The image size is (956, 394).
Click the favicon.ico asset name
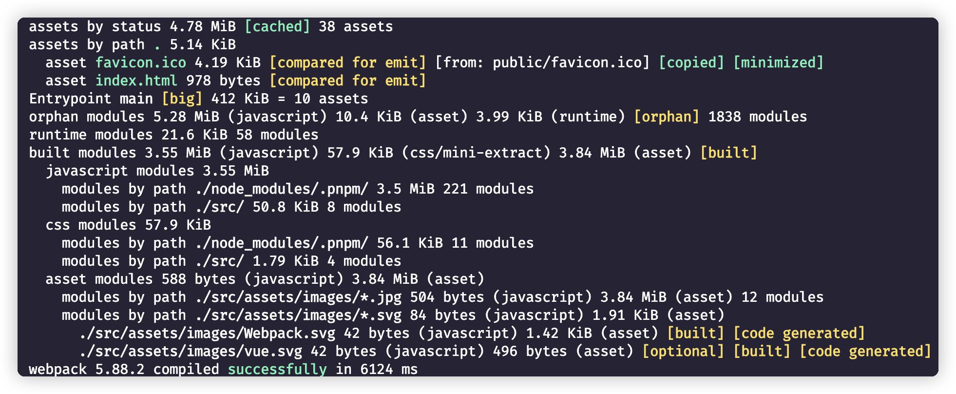coord(140,62)
